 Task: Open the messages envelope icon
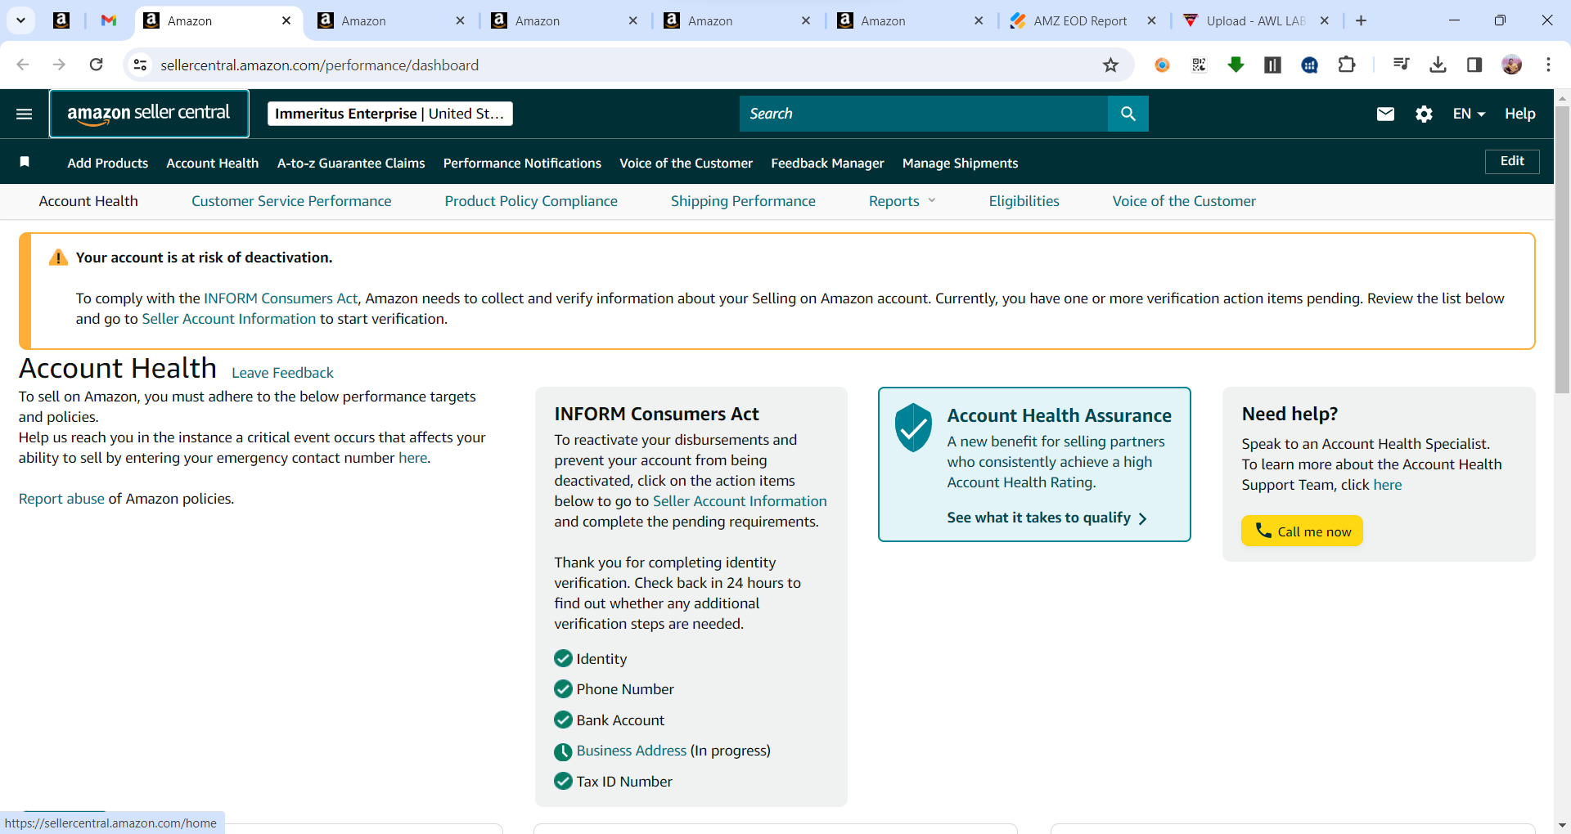click(1385, 114)
